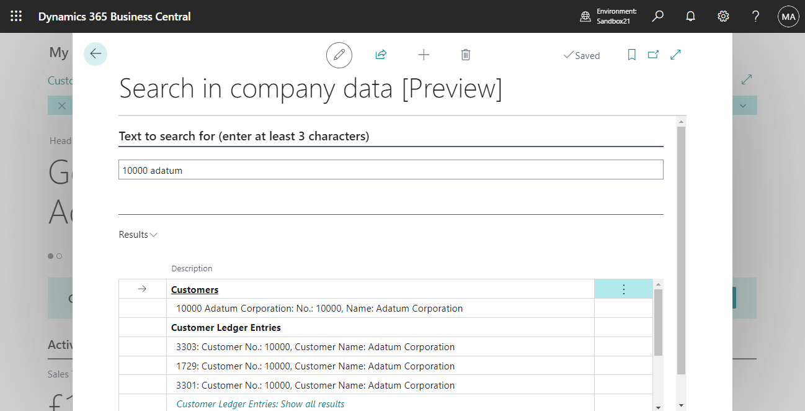Open the Customers results group link

194,289
